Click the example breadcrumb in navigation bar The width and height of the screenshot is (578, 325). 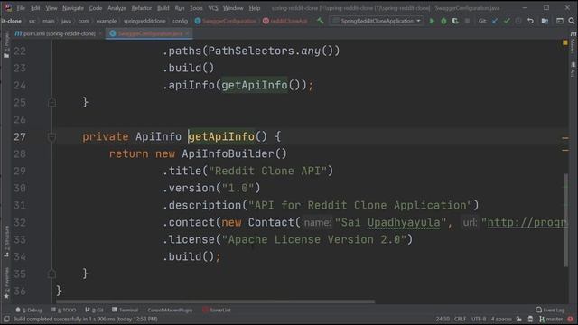[107, 21]
